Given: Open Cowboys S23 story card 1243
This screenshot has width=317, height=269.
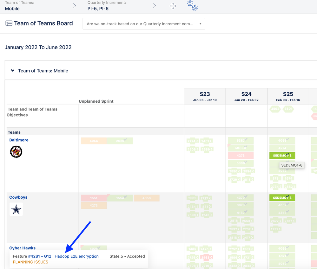Looking at the screenshot, I should click(x=206, y=215).
